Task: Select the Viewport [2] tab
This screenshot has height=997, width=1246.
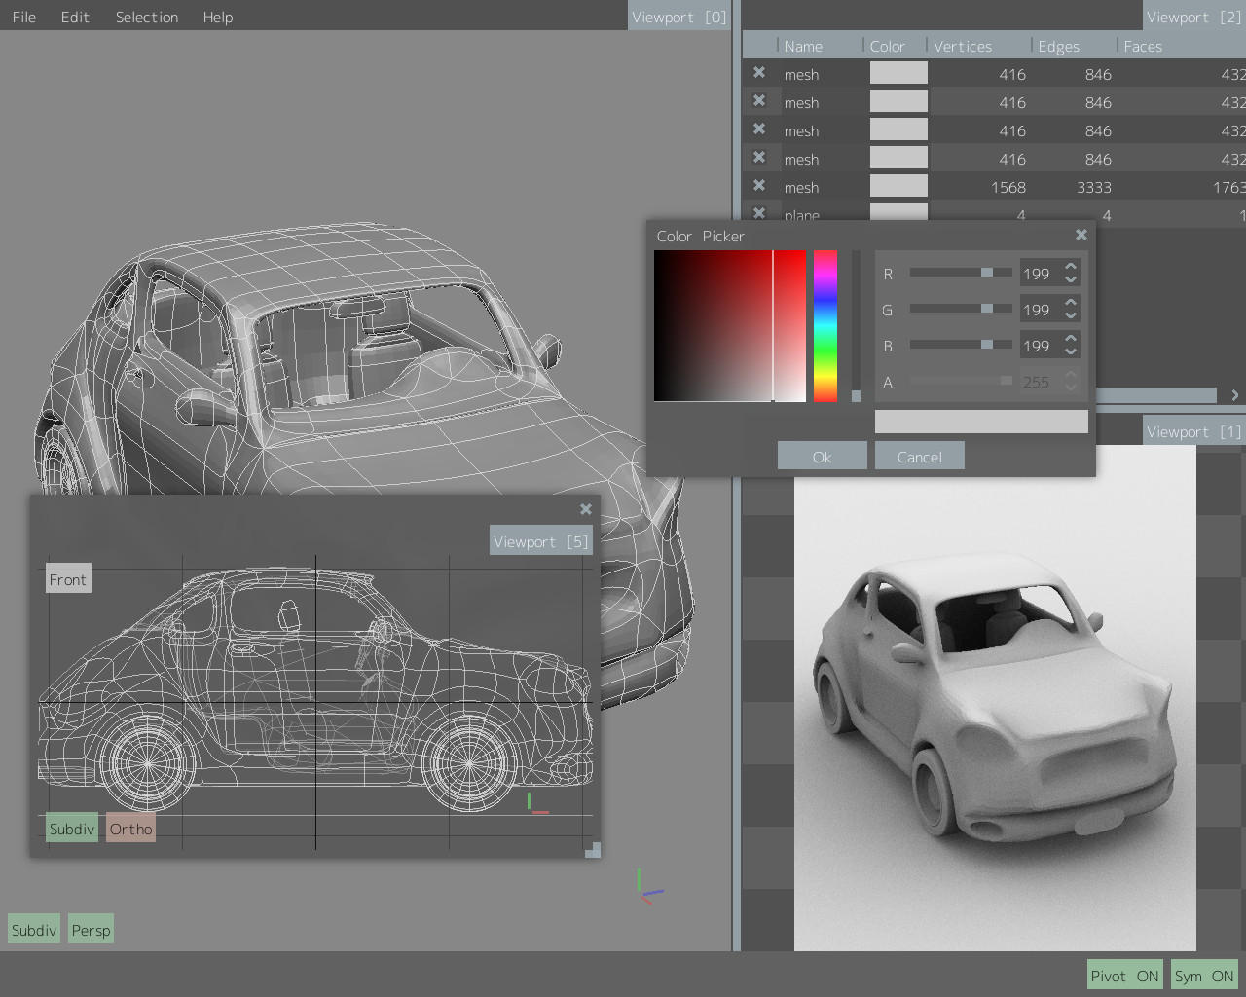Action: [1193, 17]
